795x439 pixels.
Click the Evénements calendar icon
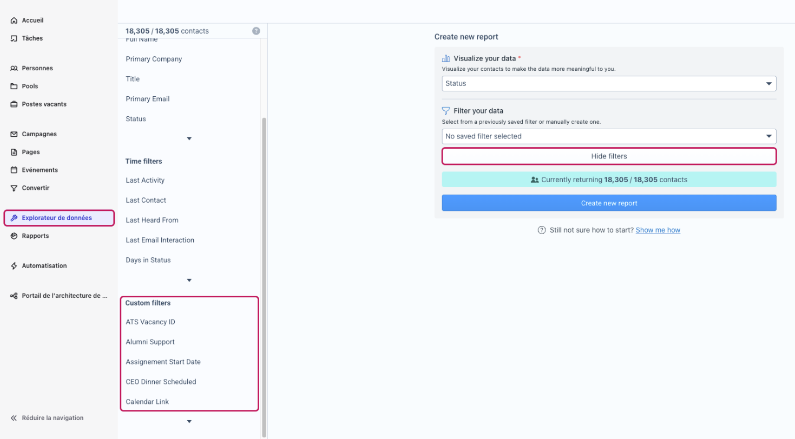[x=14, y=170]
